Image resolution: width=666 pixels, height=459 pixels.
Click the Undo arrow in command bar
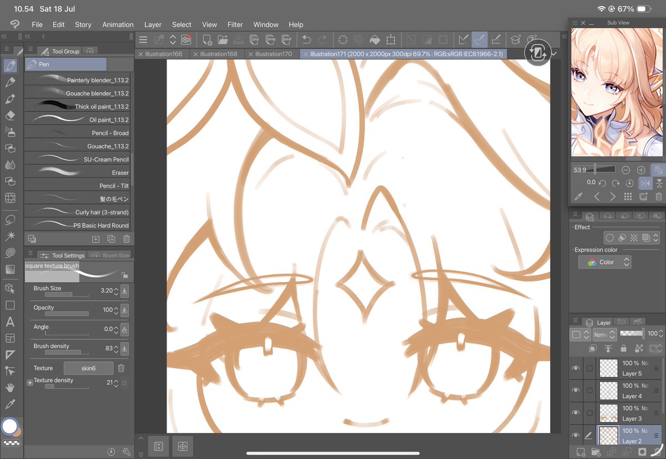click(x=306, y=39)
